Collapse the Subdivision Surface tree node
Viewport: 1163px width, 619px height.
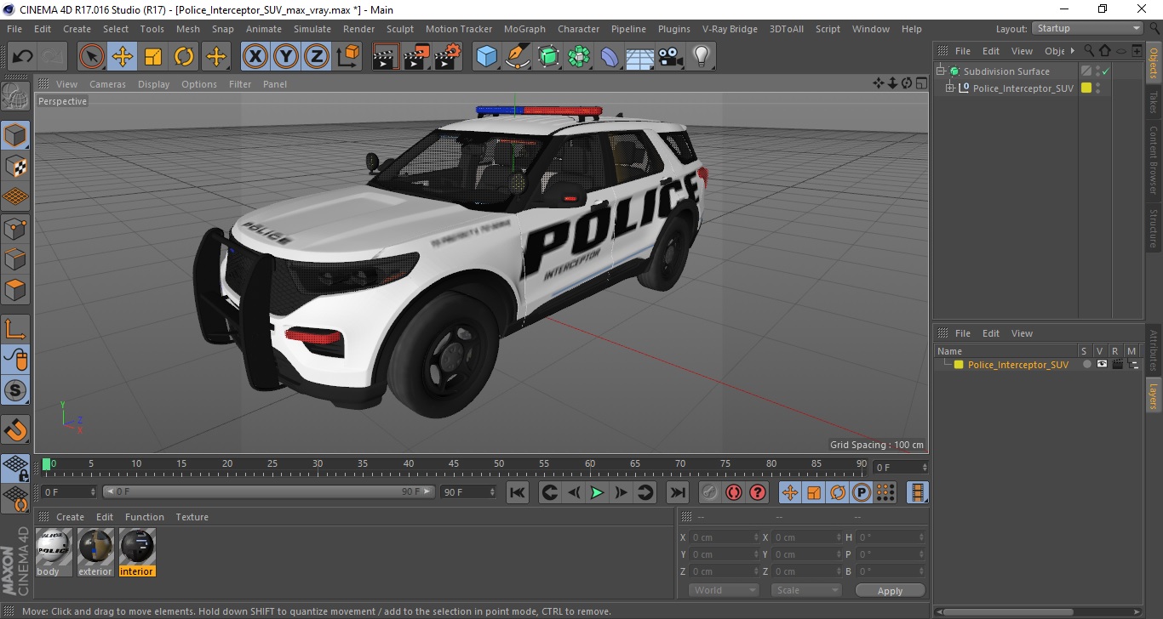tap(941, 71)
